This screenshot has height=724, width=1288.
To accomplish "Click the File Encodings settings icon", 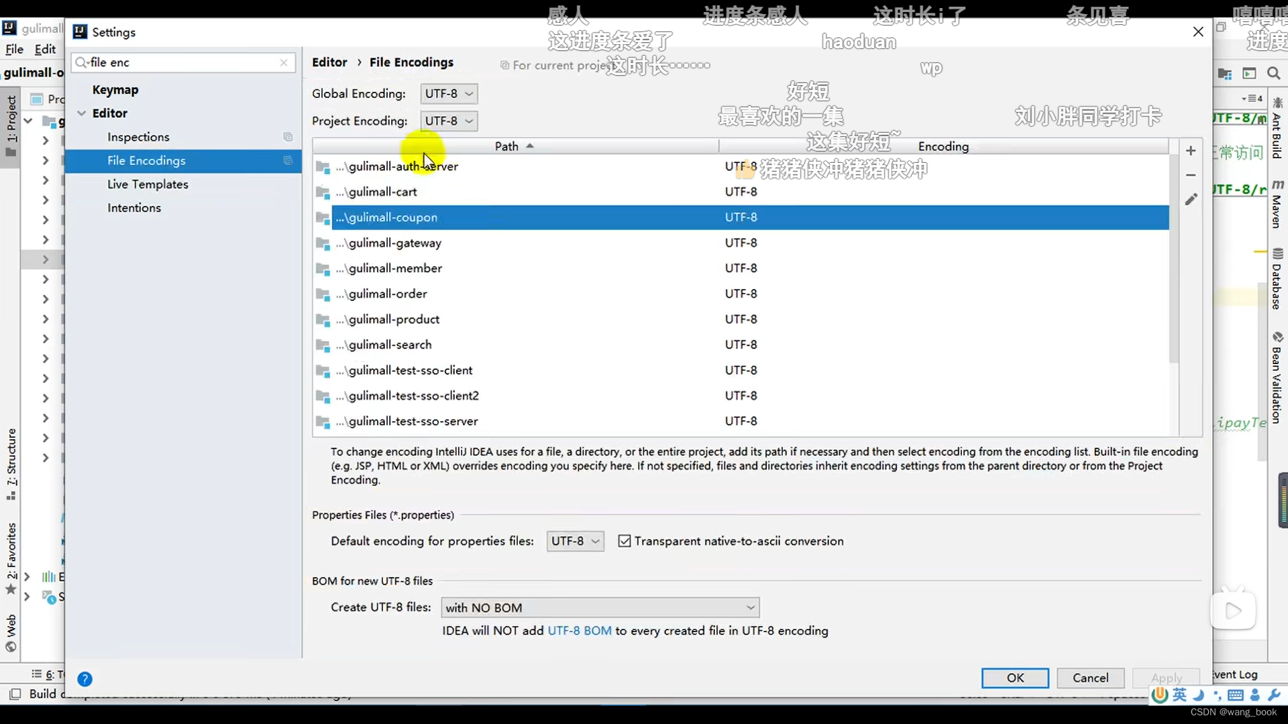I will click(288, 160).
